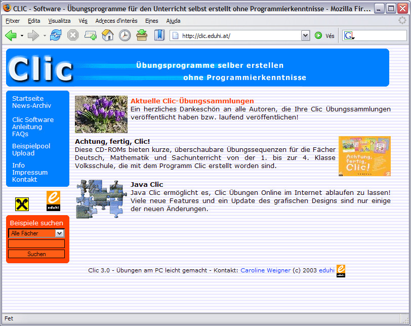Viewport: 411px width, 326px height.
Task: Open the Eines menu
Action: tap(152, 21)
